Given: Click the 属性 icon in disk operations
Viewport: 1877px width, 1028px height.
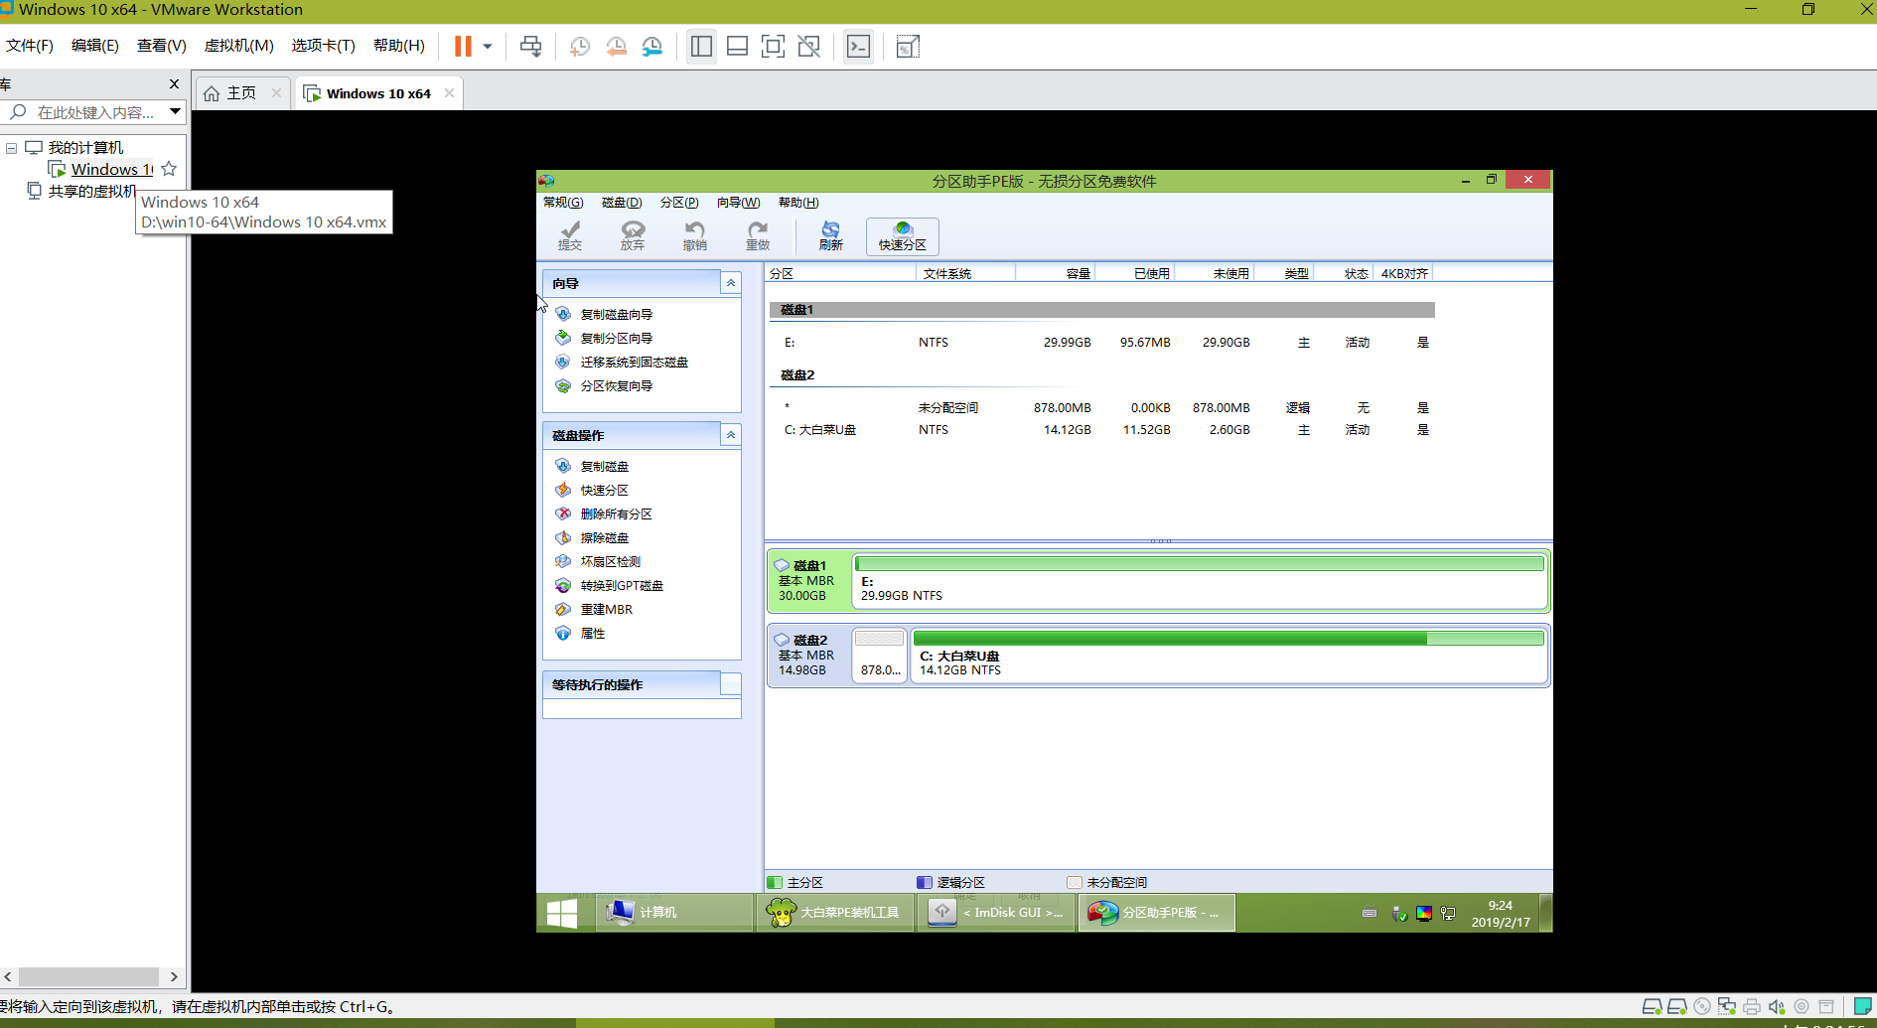Looking at the screenshot, I should [x=563, y=633].
